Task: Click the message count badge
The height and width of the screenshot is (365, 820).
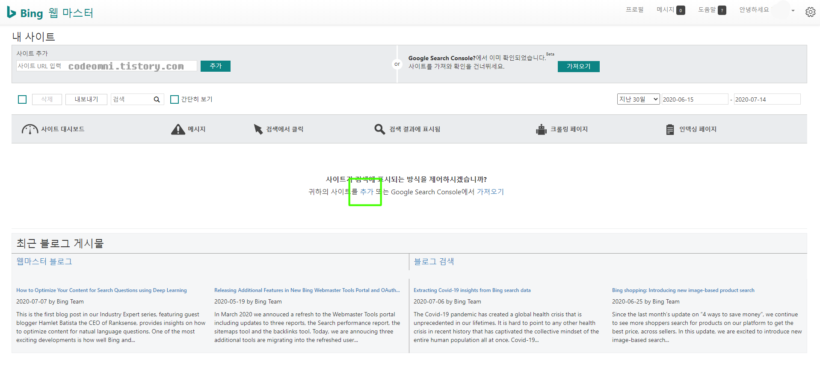Action: tap(681, 10)
